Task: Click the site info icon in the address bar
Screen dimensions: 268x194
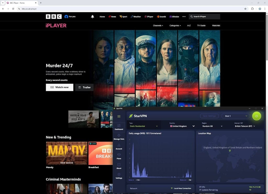Action: coord(19,9)
